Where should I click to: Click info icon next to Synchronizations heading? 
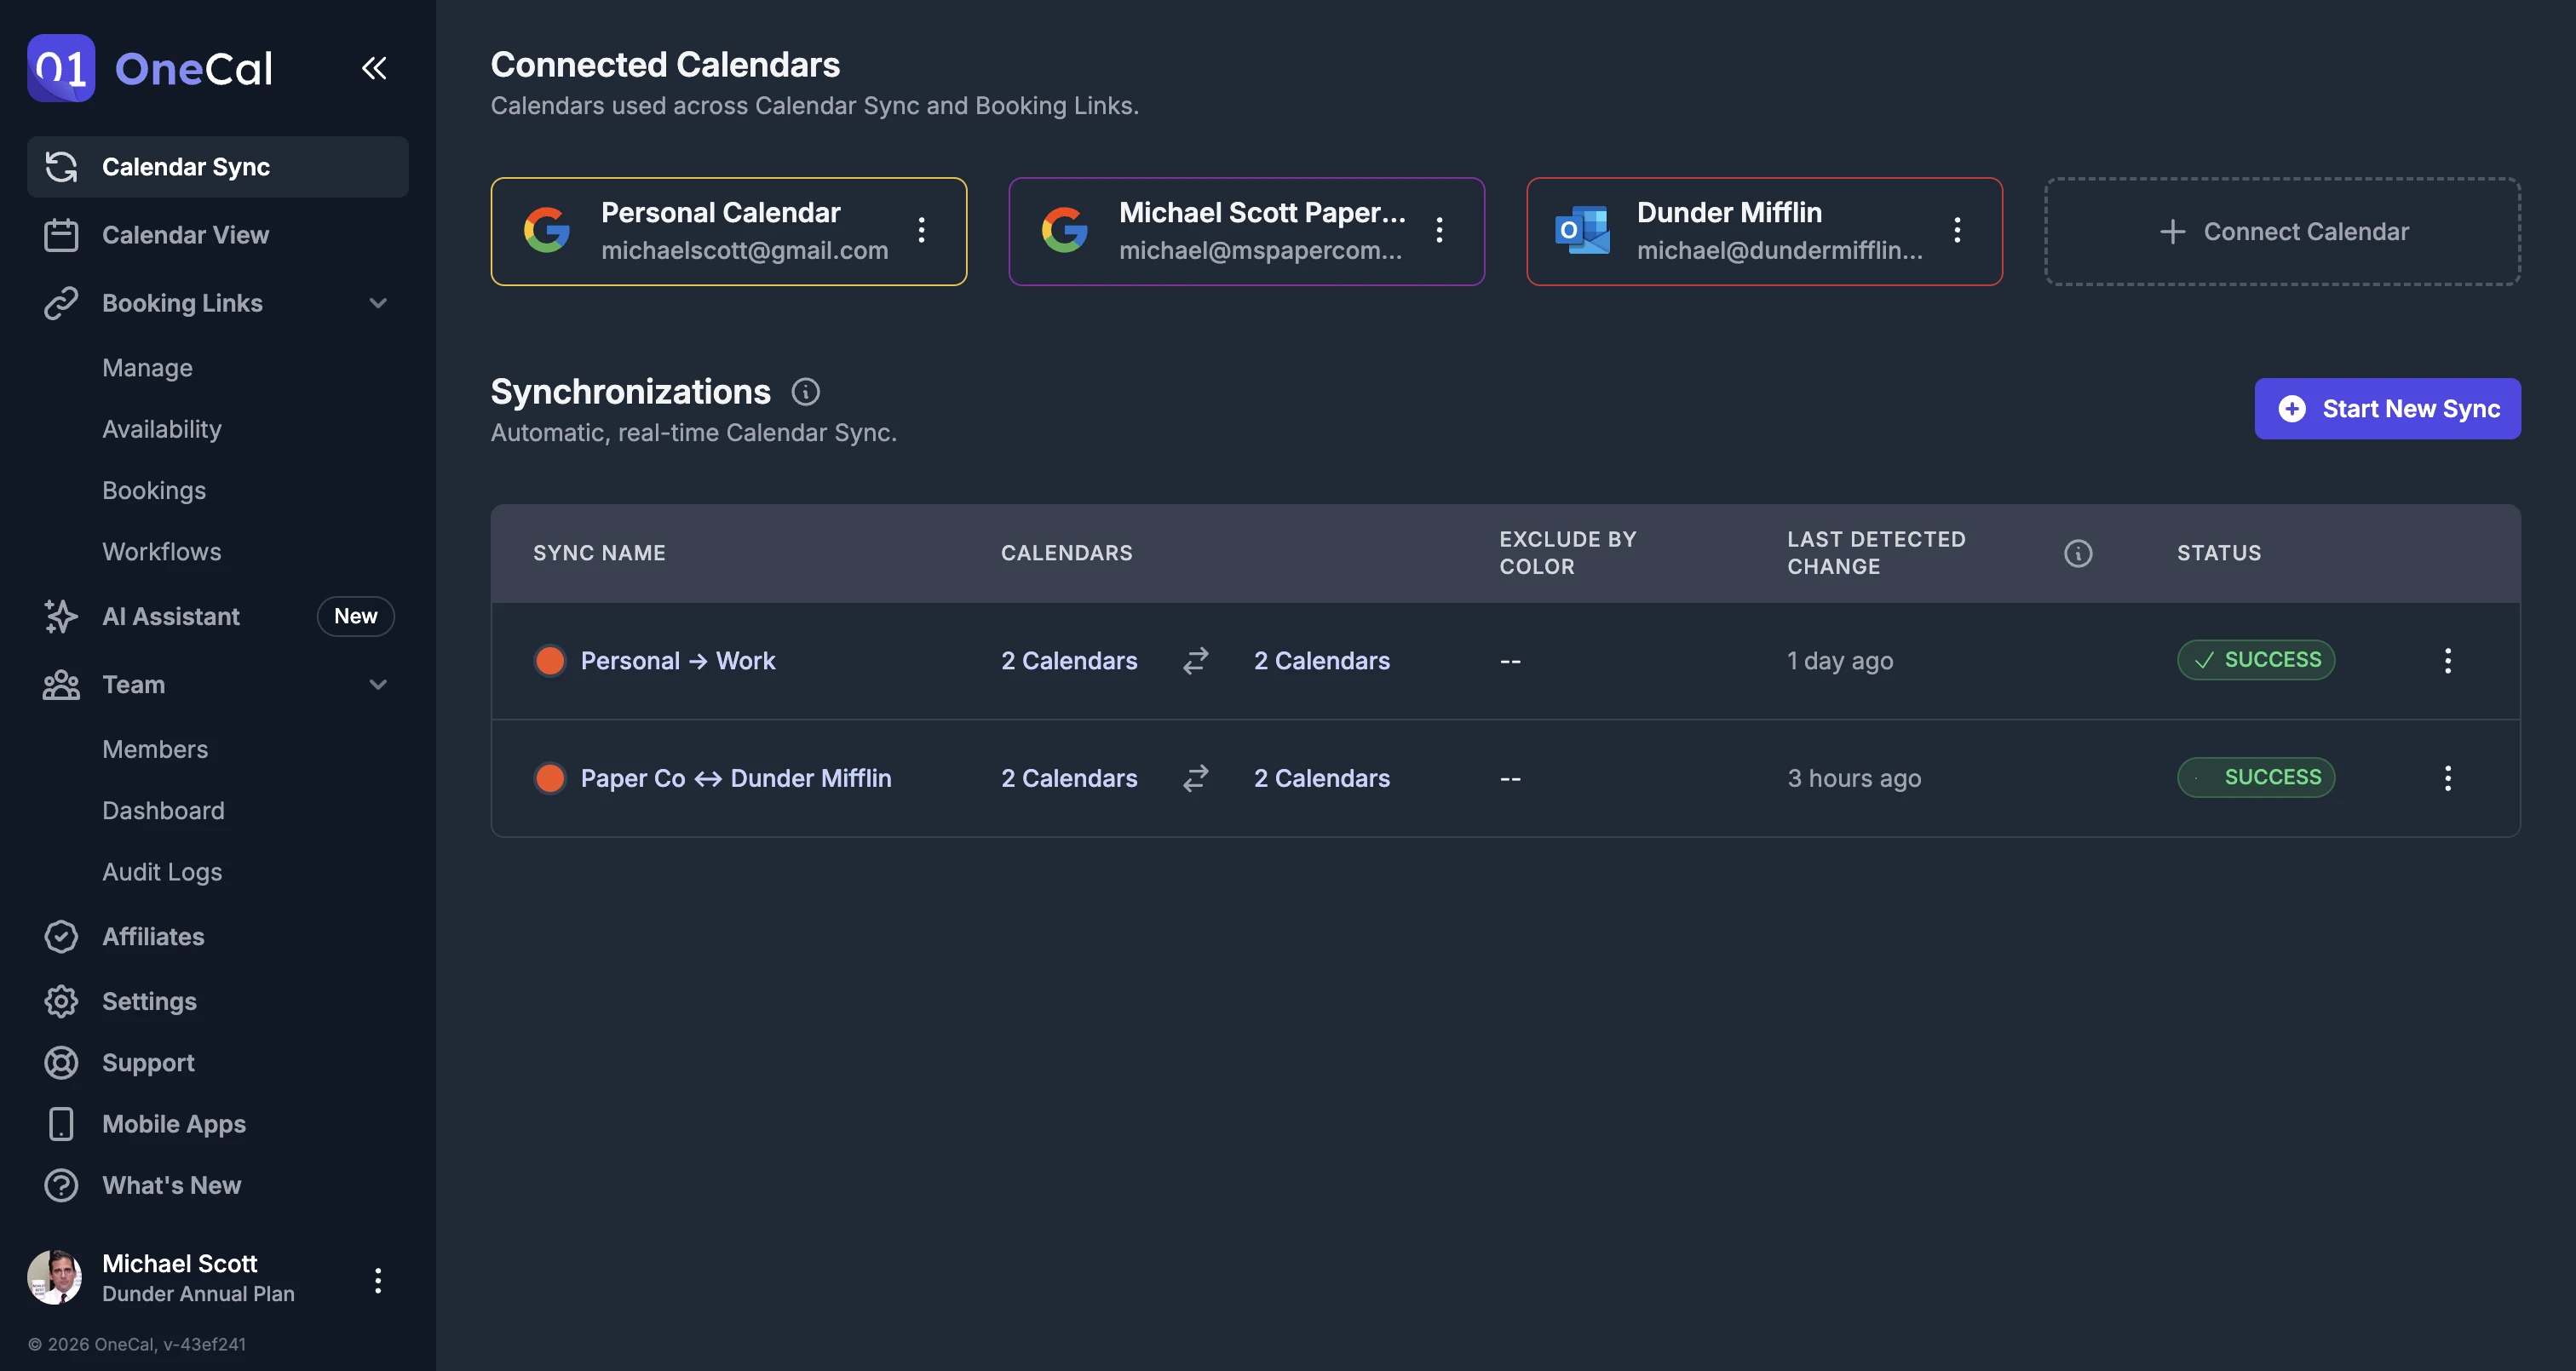[x=806, y=392]
